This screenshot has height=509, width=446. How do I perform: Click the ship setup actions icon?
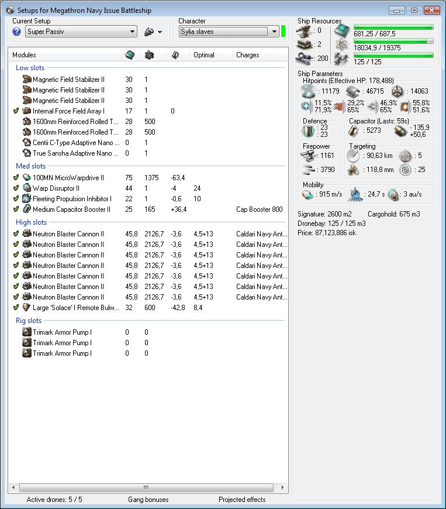pyautogui.click(x=149, y=32)
